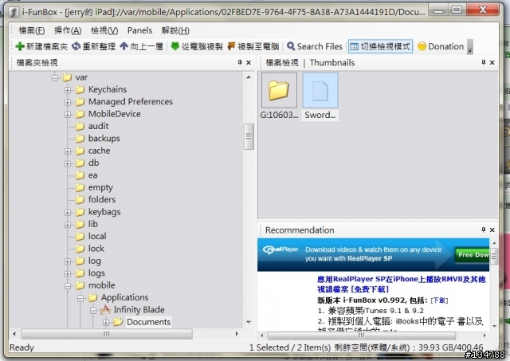Screen dimensions: 510x361
Task: Pin the file view panel
Action: [484, 62]
